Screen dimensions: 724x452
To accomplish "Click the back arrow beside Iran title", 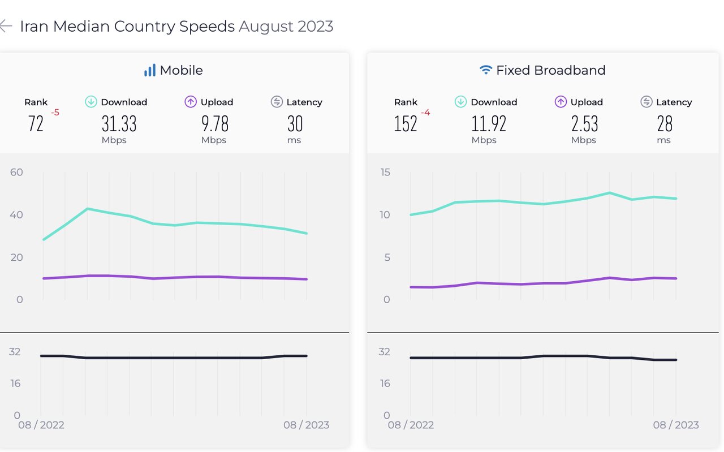I will tap(6, 26).
